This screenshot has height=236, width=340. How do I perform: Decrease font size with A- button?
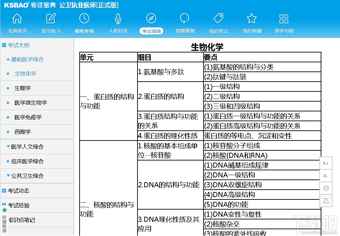(326, 176)
